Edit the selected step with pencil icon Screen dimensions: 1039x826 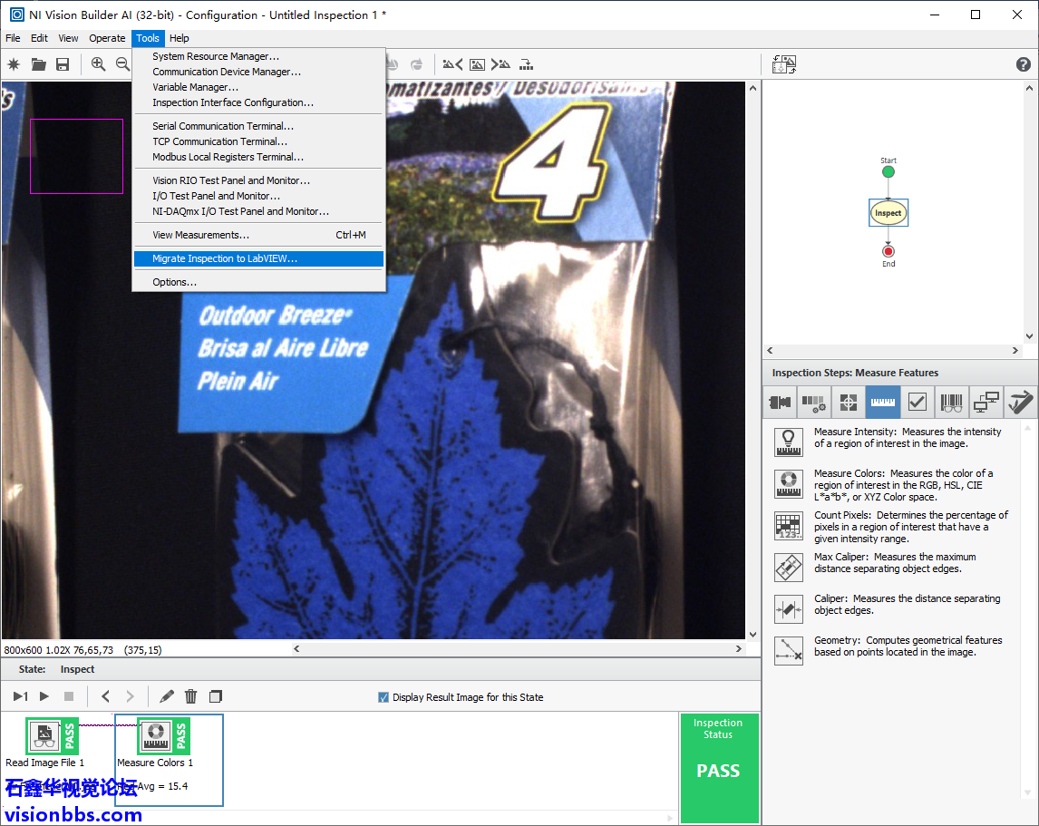(166, 696)
